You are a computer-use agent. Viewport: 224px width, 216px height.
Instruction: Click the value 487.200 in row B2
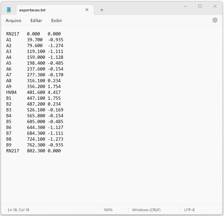pos(36,104)
